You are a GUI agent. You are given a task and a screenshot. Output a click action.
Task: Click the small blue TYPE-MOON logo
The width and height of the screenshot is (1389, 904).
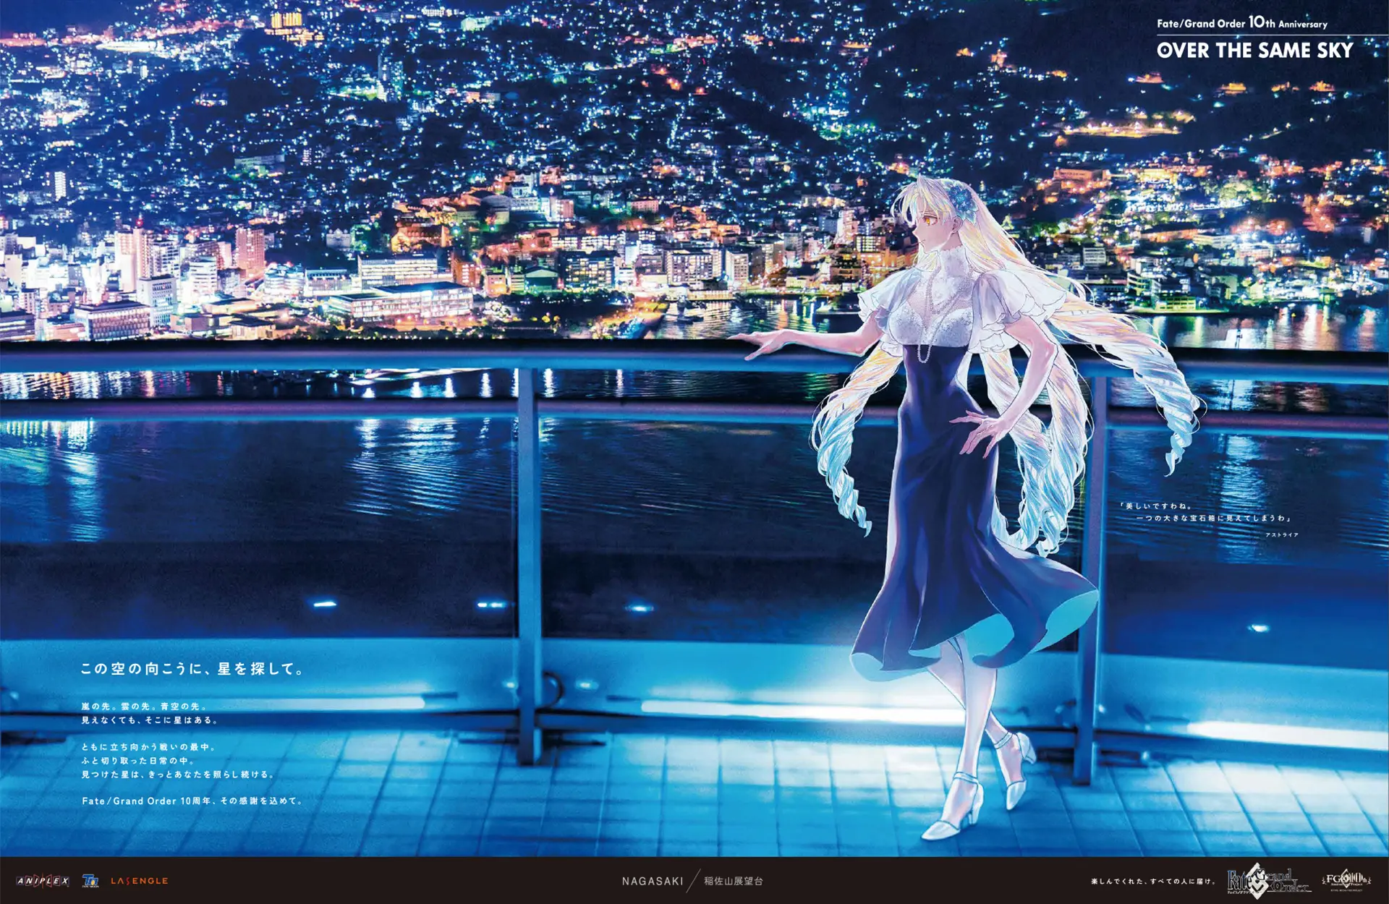tap(90, 881)
